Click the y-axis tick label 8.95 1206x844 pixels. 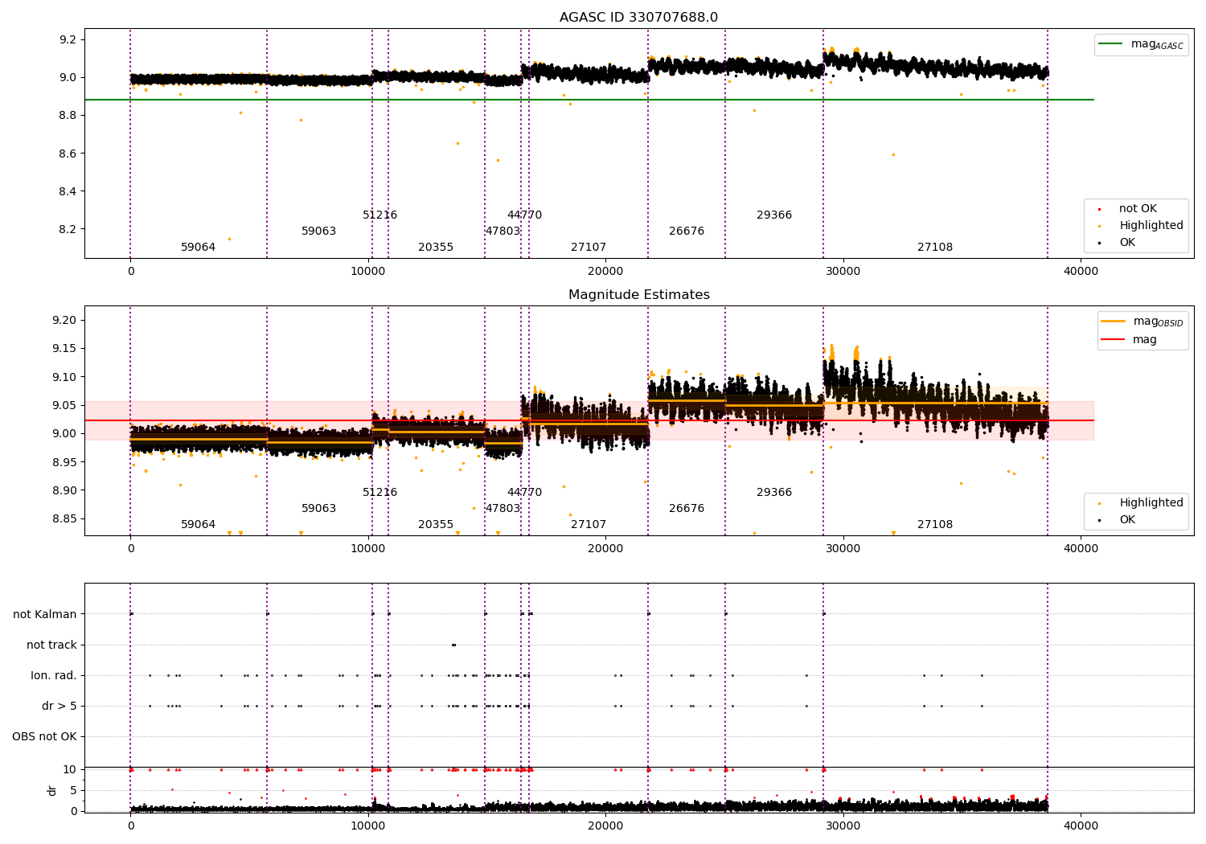(65, 462)
